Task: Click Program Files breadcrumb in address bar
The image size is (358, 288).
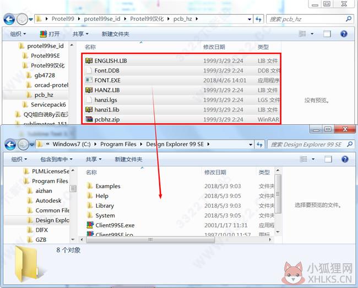Action: pyautogui.click(x=118, y=144)
